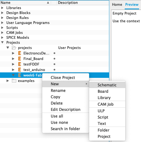Toggle the gray dot next to test_arduino
The image size is (141, 142).
54,70
